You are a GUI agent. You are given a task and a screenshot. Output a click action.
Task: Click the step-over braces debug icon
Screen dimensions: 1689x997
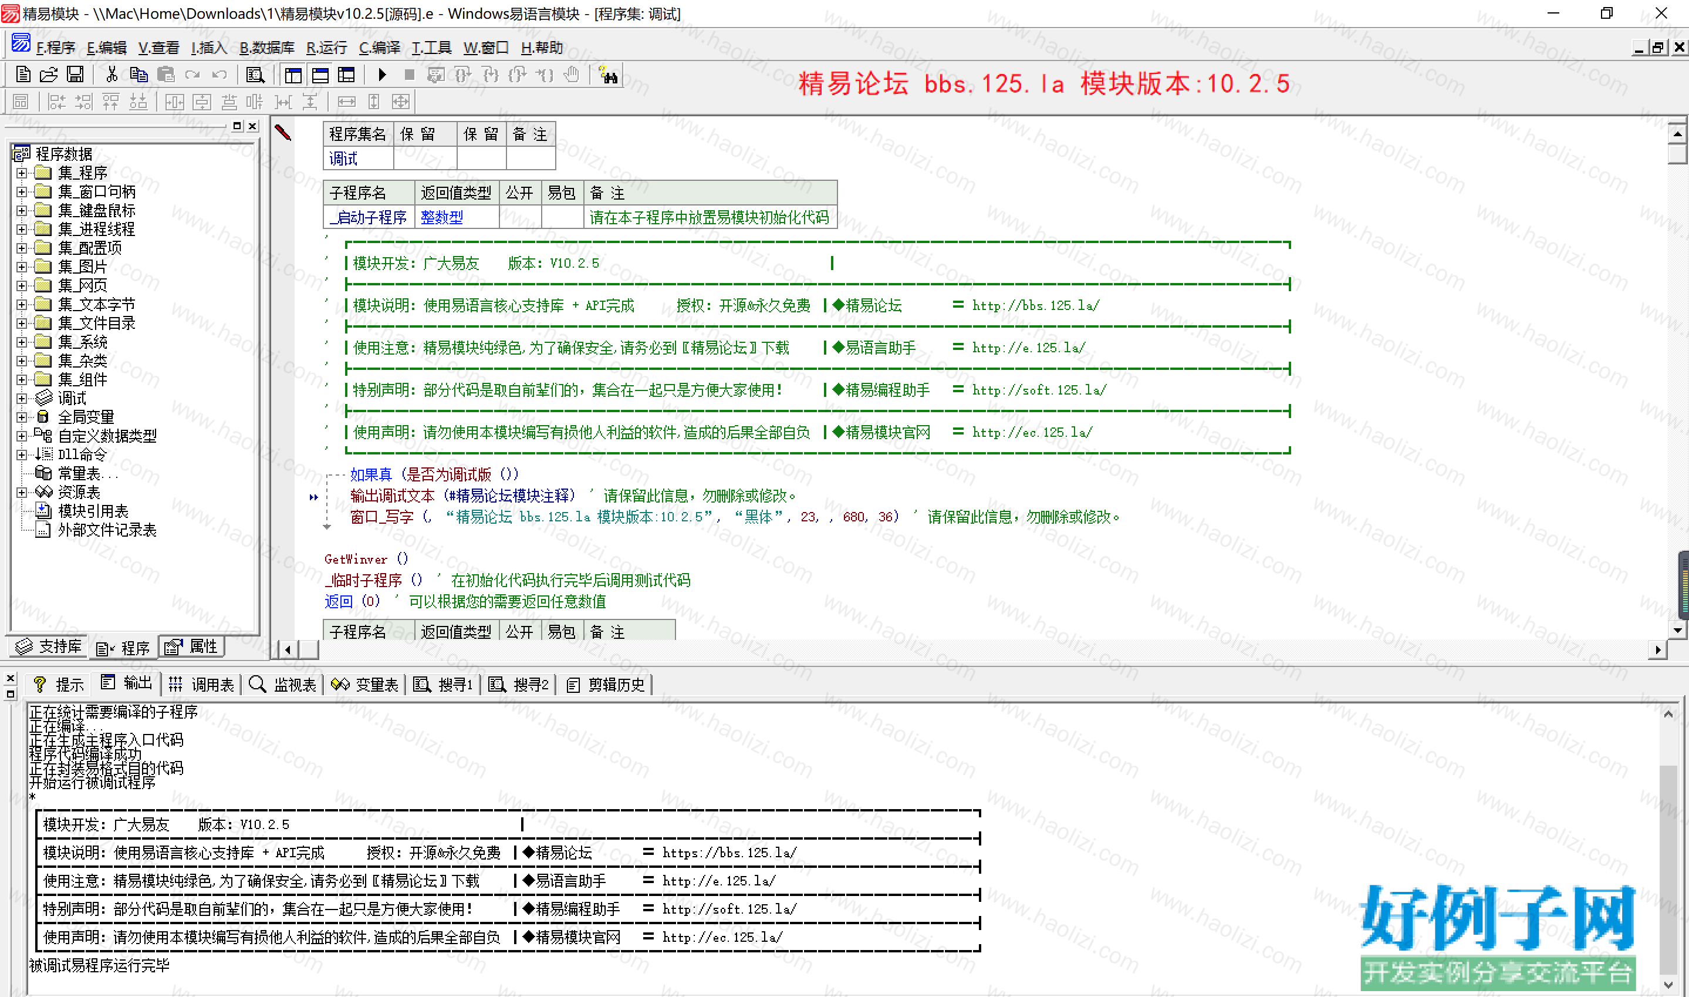click(463, 75)
